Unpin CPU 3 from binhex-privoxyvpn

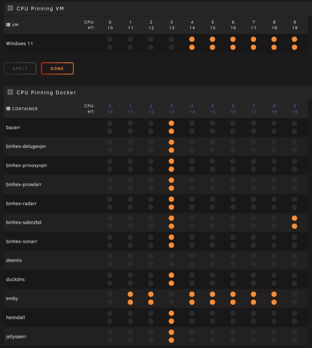[x=171, y=161]
